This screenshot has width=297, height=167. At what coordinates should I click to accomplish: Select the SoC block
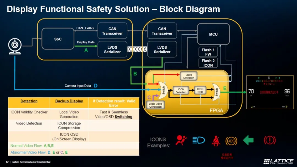click(58, 39)
